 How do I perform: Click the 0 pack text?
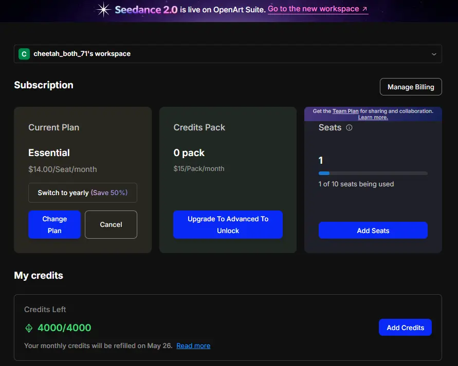tap(189, 153)
